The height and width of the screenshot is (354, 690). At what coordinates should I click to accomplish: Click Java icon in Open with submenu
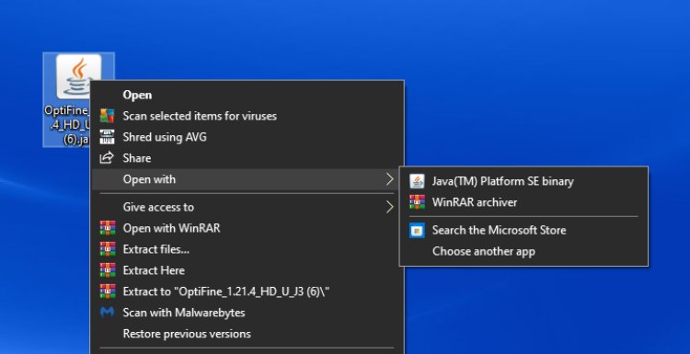417,181
